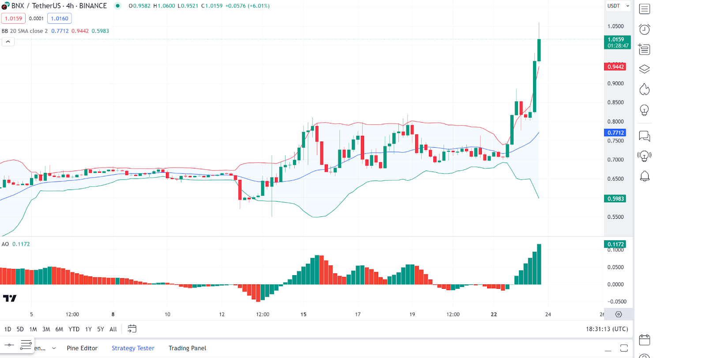This screenshot has width=706, height=358.
Task: Open the Calendar icon in right sidebar
Action: point(645,339)
